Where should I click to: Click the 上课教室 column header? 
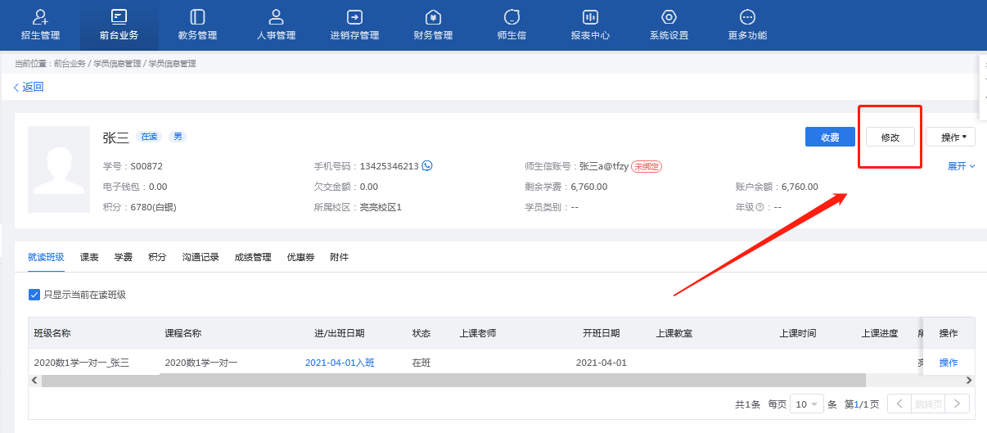(x=674, y=333)
